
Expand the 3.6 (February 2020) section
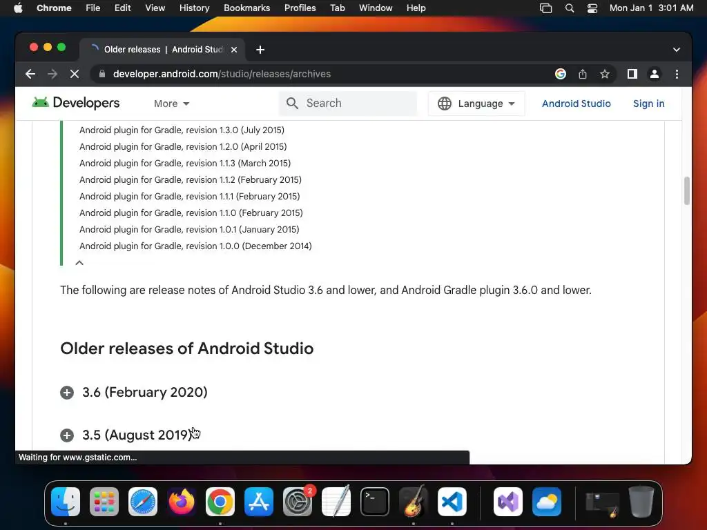67,393
